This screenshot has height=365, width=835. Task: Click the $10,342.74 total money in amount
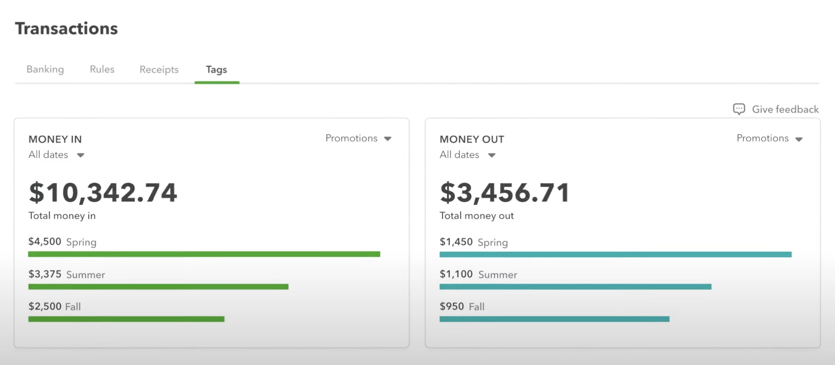103,193
